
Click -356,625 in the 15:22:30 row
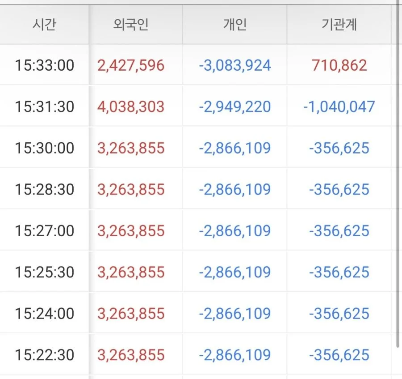click(x=339, y=355)
